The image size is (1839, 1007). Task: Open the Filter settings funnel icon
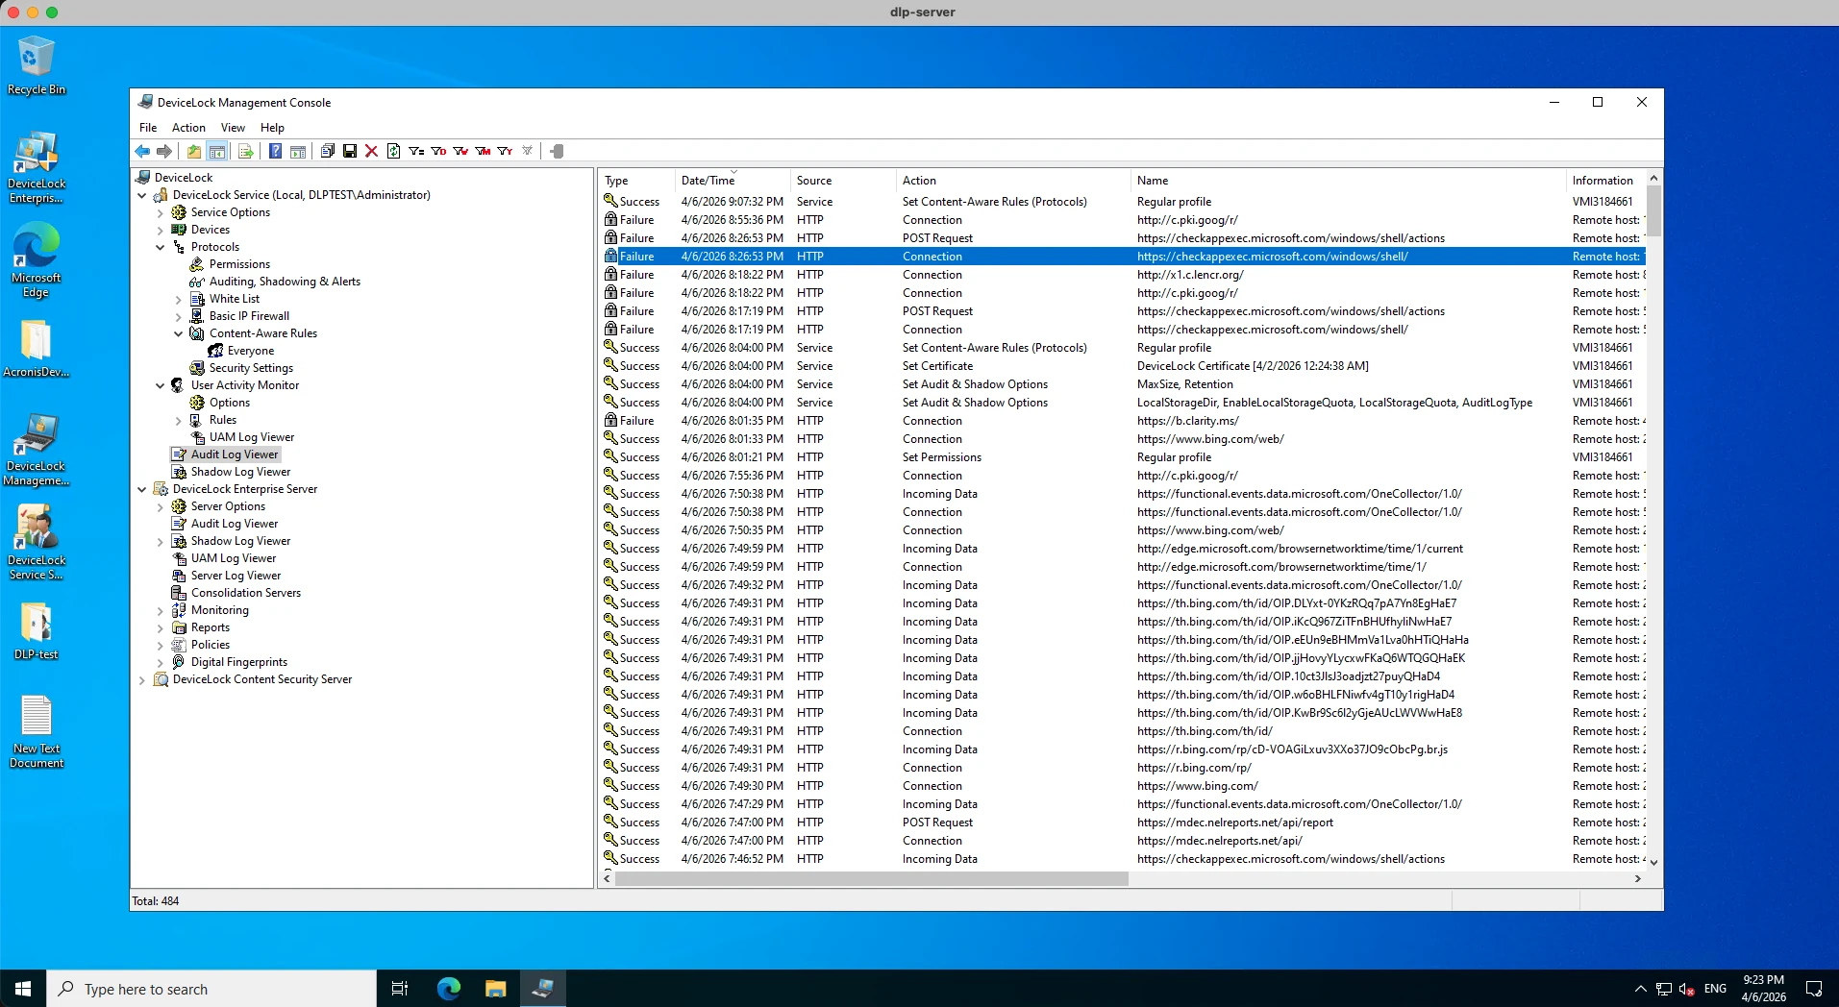416,151
